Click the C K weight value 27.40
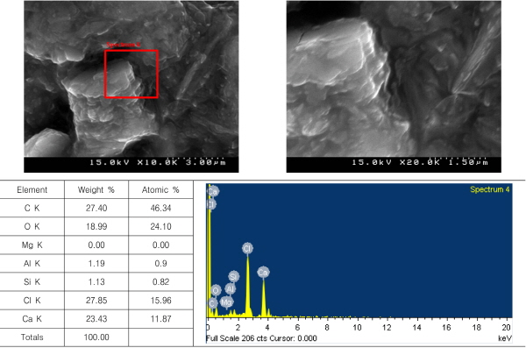 96,209
